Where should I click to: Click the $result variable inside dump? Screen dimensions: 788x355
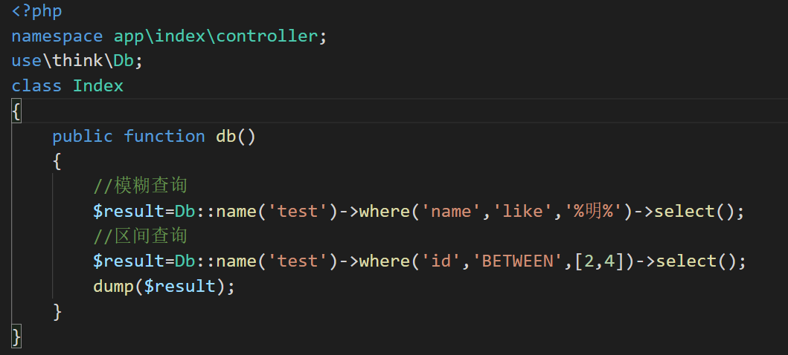pos(179,287)
